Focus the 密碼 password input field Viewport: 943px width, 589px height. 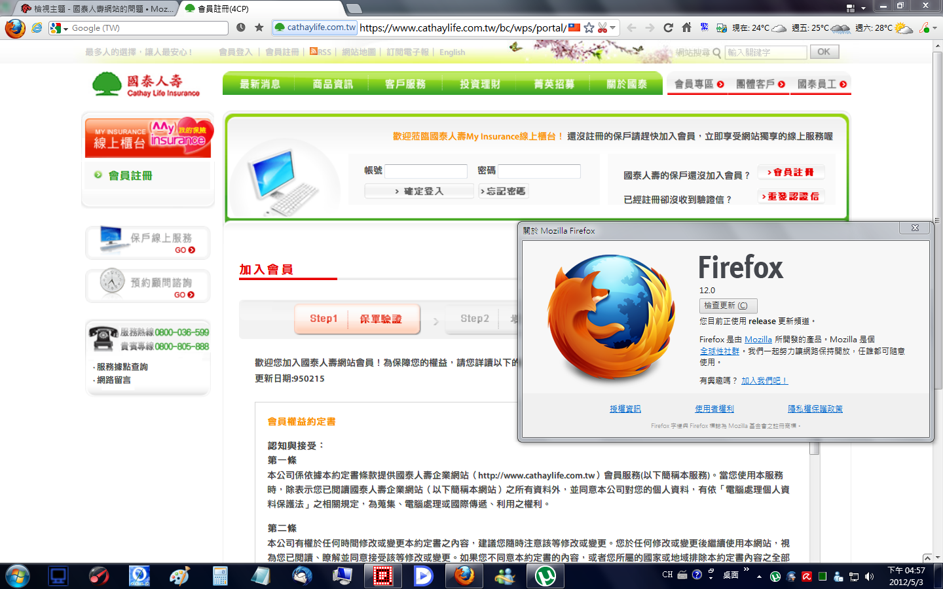539,171
